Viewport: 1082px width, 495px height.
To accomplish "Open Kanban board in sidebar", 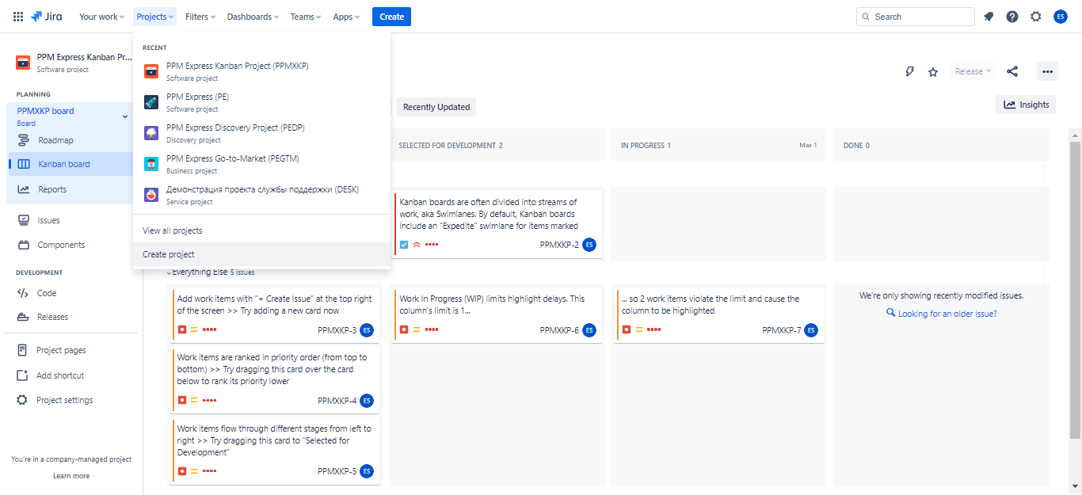I will 70,164.
